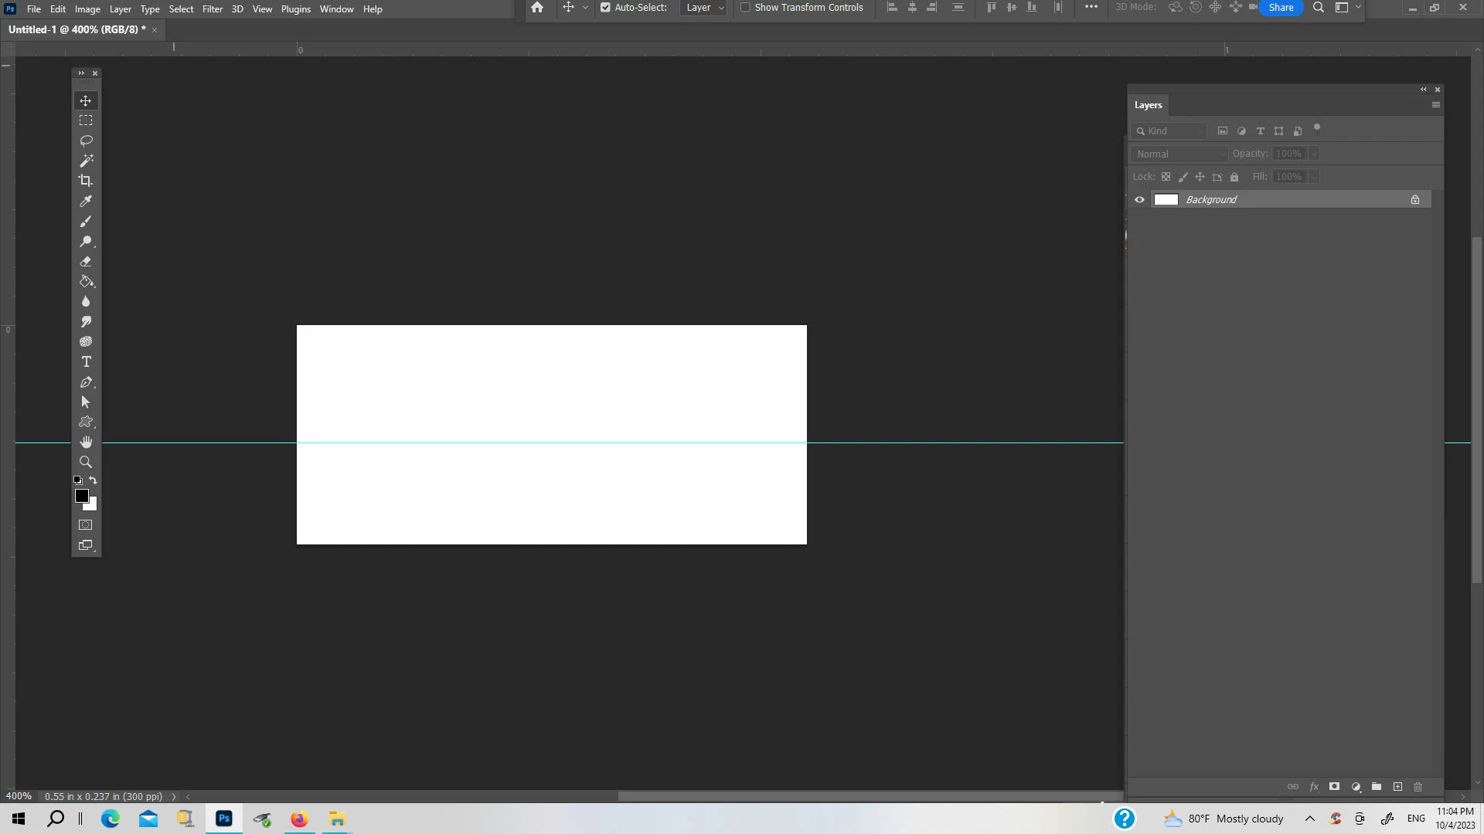Open the Normal blend mode dropdown
Viewport: 1484px width, 834px height.
coord(1179,154)
